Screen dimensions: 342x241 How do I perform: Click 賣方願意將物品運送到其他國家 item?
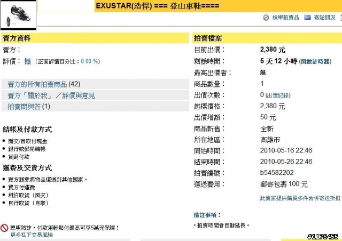tap(48, 180)
